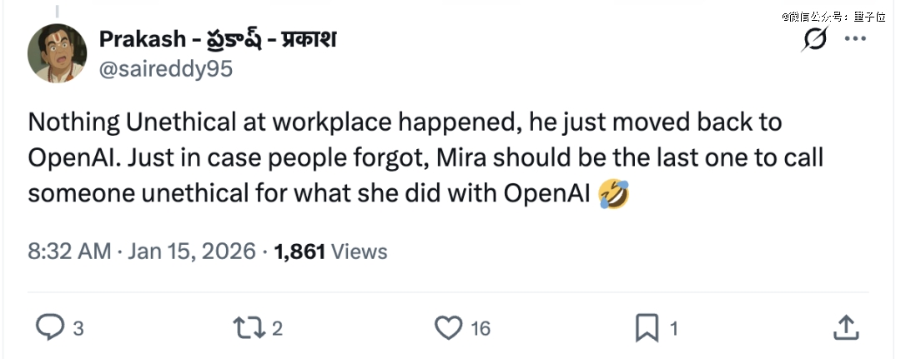The width and height of the screenshot is (901, 359).
Task: Click the Grok slashed-circle icon
Action: pos(815,41)
